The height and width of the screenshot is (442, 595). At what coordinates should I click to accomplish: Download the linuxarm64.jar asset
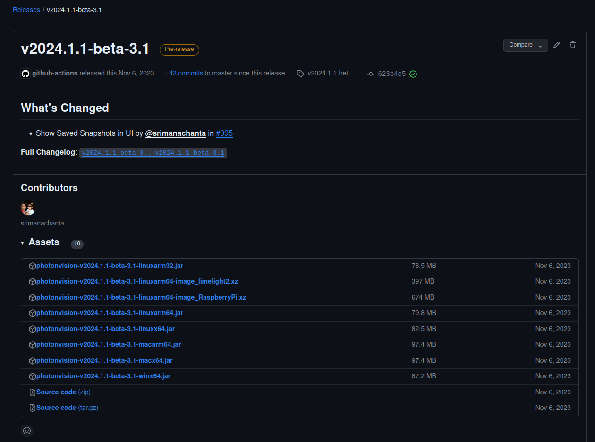[110, 313]
